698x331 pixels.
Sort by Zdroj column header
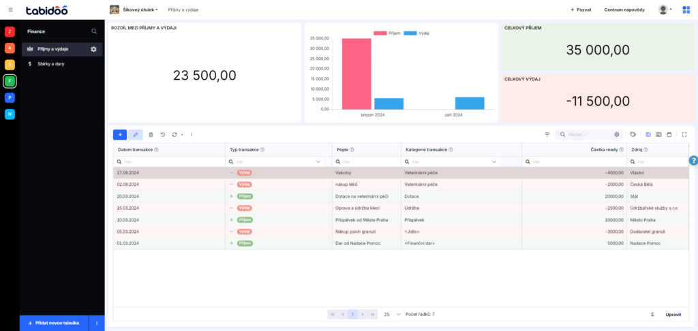coord(637,150)
